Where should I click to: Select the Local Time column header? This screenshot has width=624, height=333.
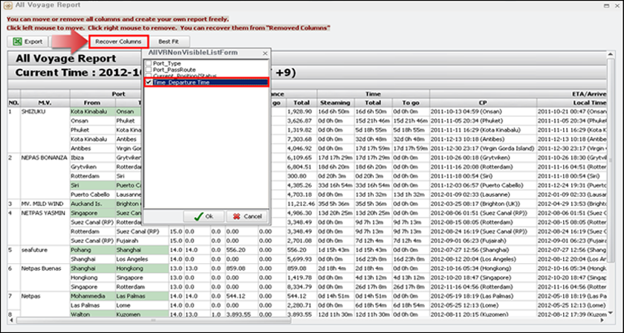pyautogui.click(x=572, y=103)
